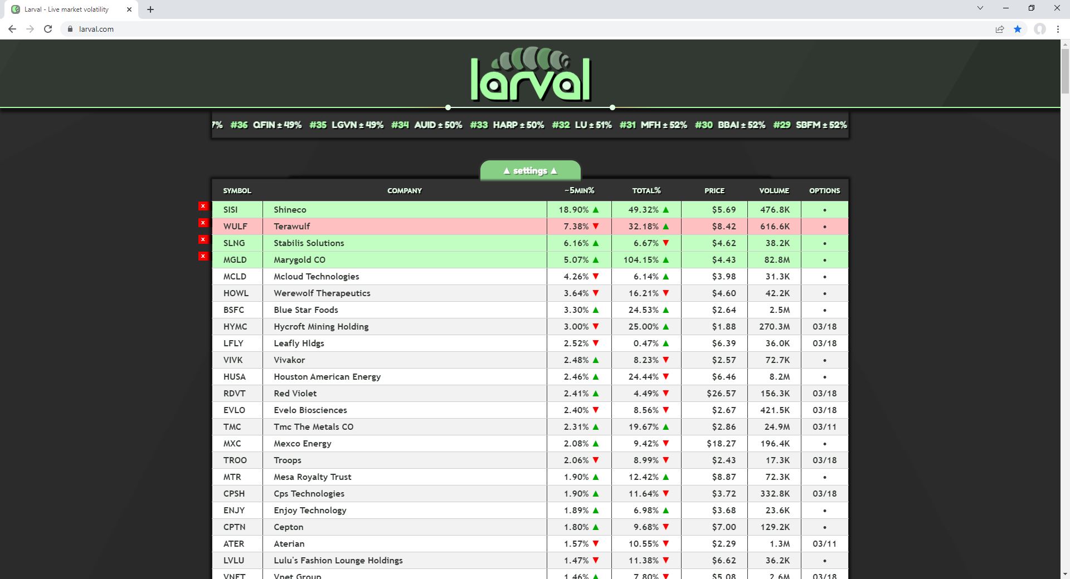
Task: Click Leafly Hldgs company name
Action: point(299,344)
